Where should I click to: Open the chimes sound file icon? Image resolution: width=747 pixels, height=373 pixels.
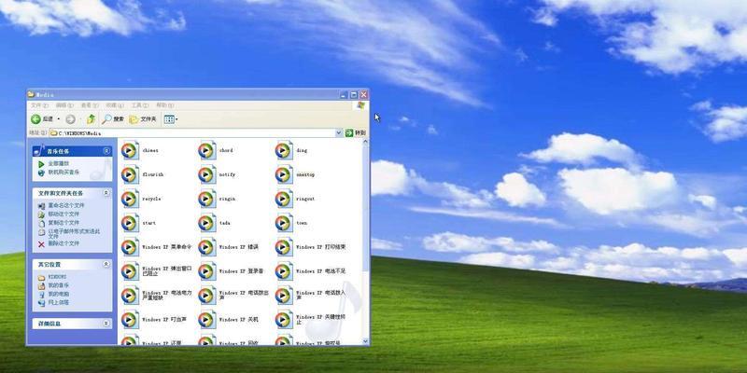click(x=130, y=150)
